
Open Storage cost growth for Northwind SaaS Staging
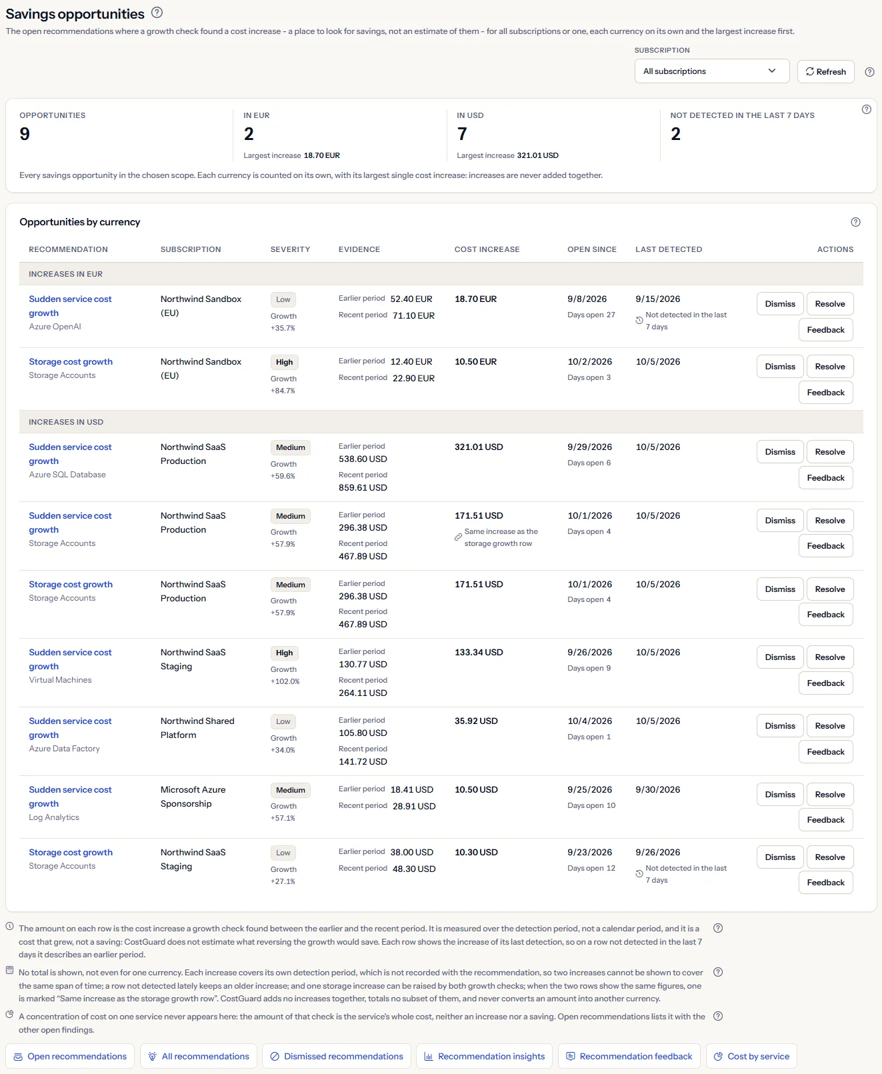pyautogui.click(x=71, y=852)
